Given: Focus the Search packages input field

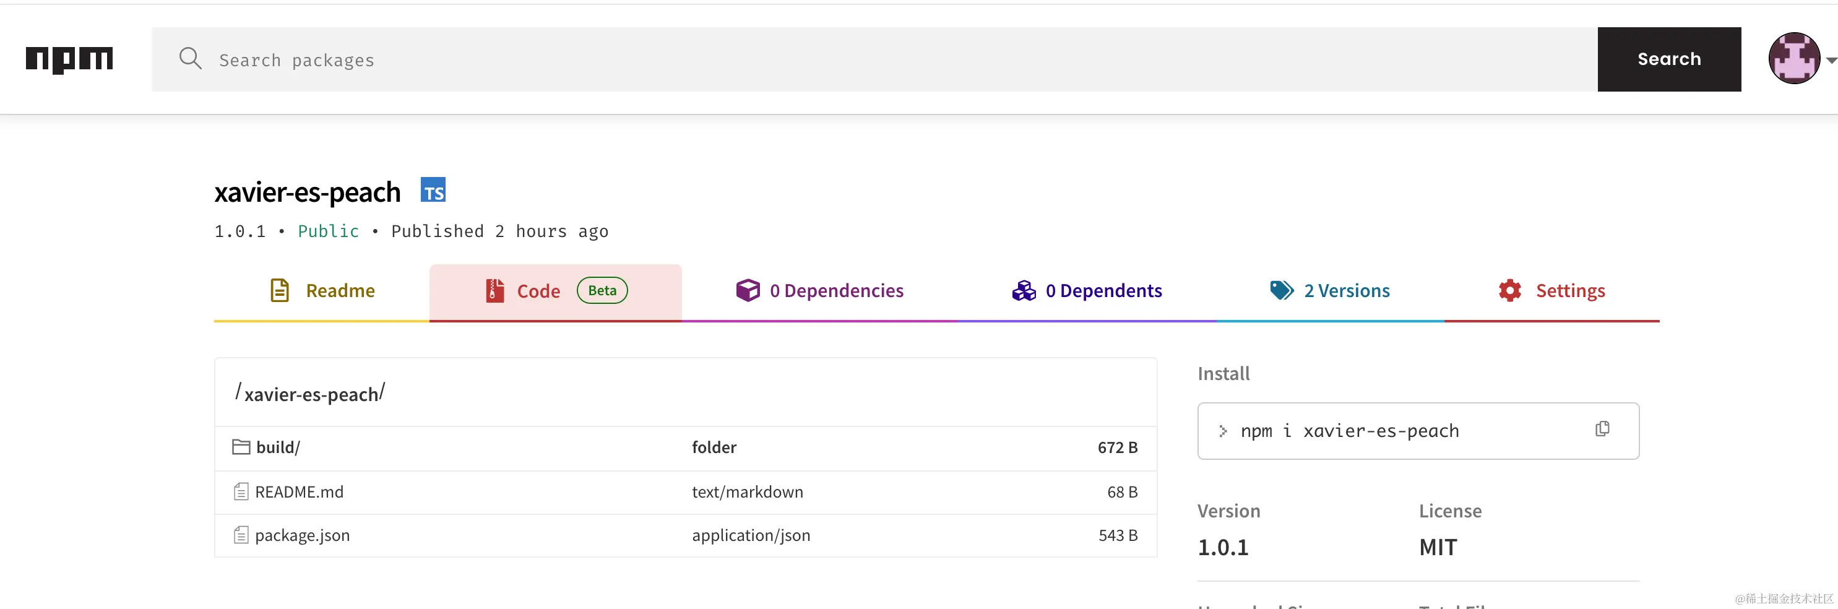Looking at the screenshot, I should (875, 59).
